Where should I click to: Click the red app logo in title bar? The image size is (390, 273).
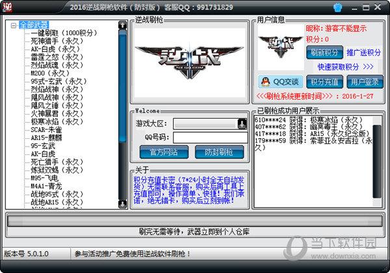tap(7, 7)
